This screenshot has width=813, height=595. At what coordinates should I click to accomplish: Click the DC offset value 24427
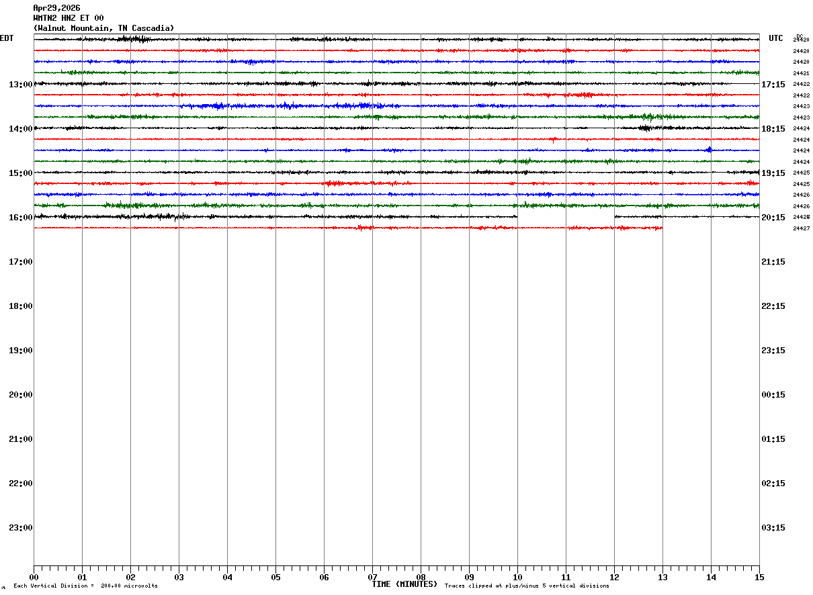pos(801,229)
